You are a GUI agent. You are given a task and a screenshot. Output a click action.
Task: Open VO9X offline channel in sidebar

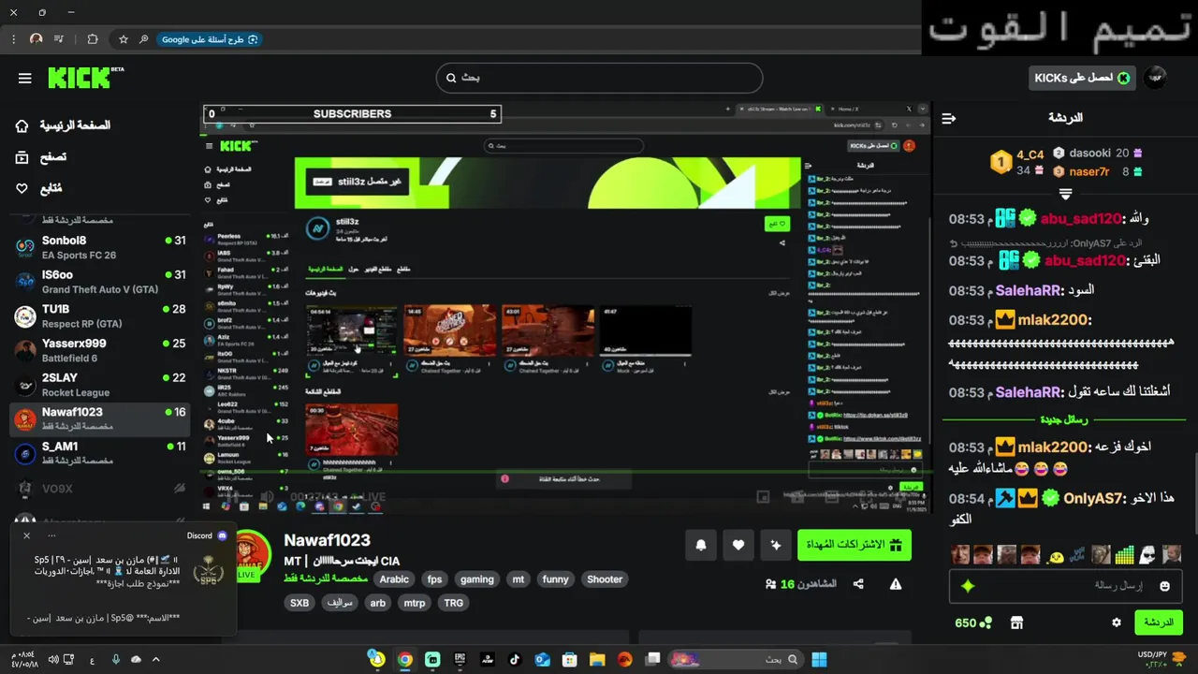101,489
